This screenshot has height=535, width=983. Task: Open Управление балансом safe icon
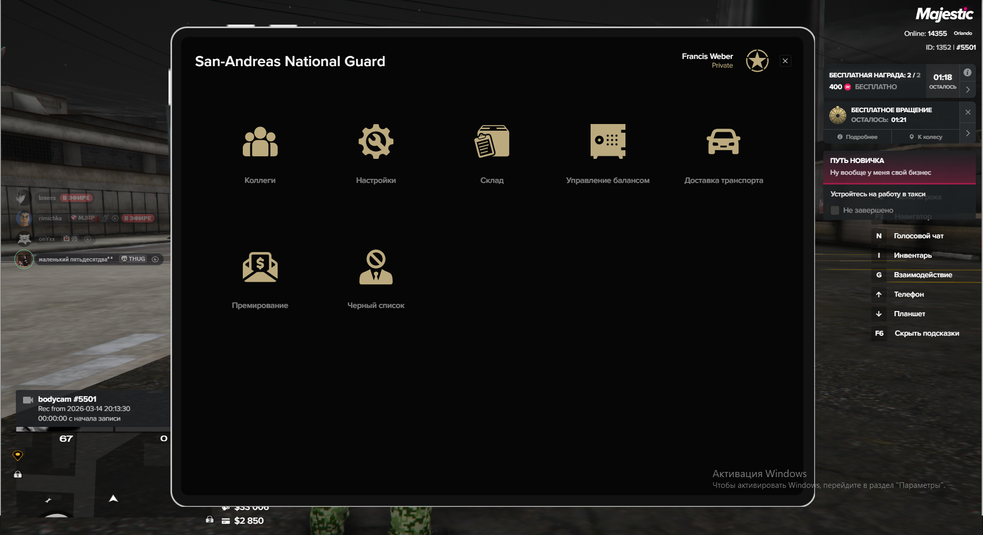click(608, 142)
